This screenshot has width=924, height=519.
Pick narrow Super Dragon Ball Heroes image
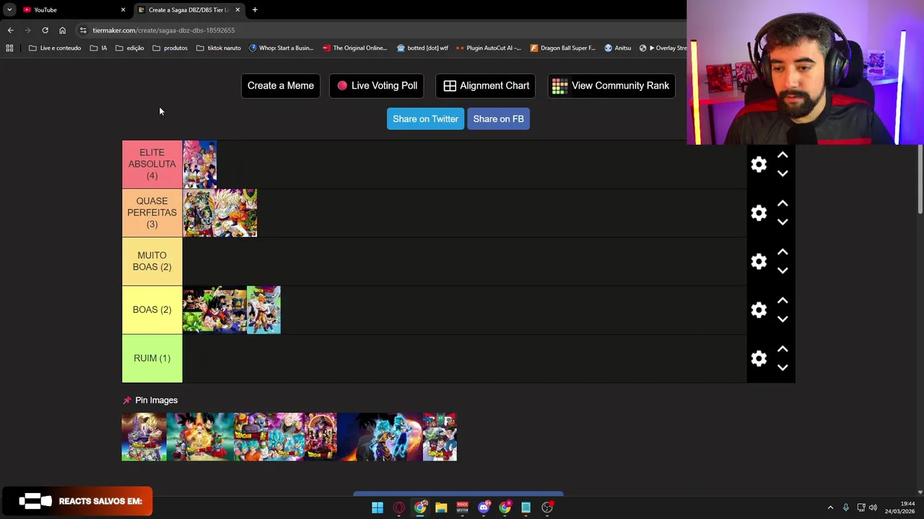point(321,437)
